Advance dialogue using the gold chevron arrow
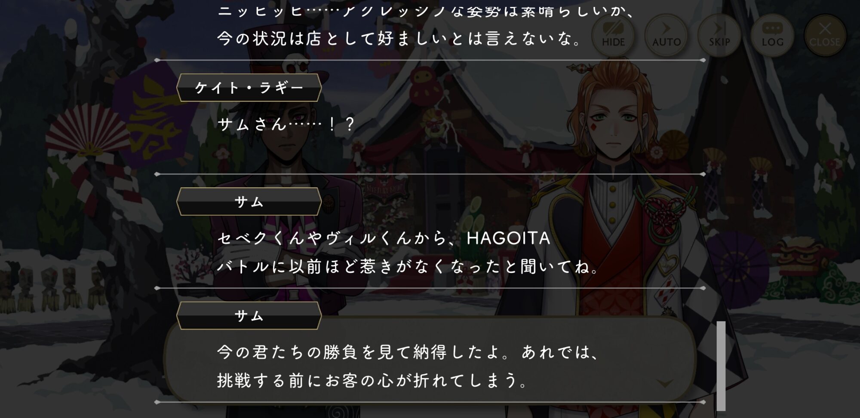860x418 pixels. pyautogui.click(x=665, y=383)
